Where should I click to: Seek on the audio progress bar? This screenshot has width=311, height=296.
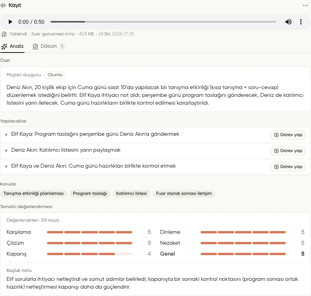click(163, 22)
